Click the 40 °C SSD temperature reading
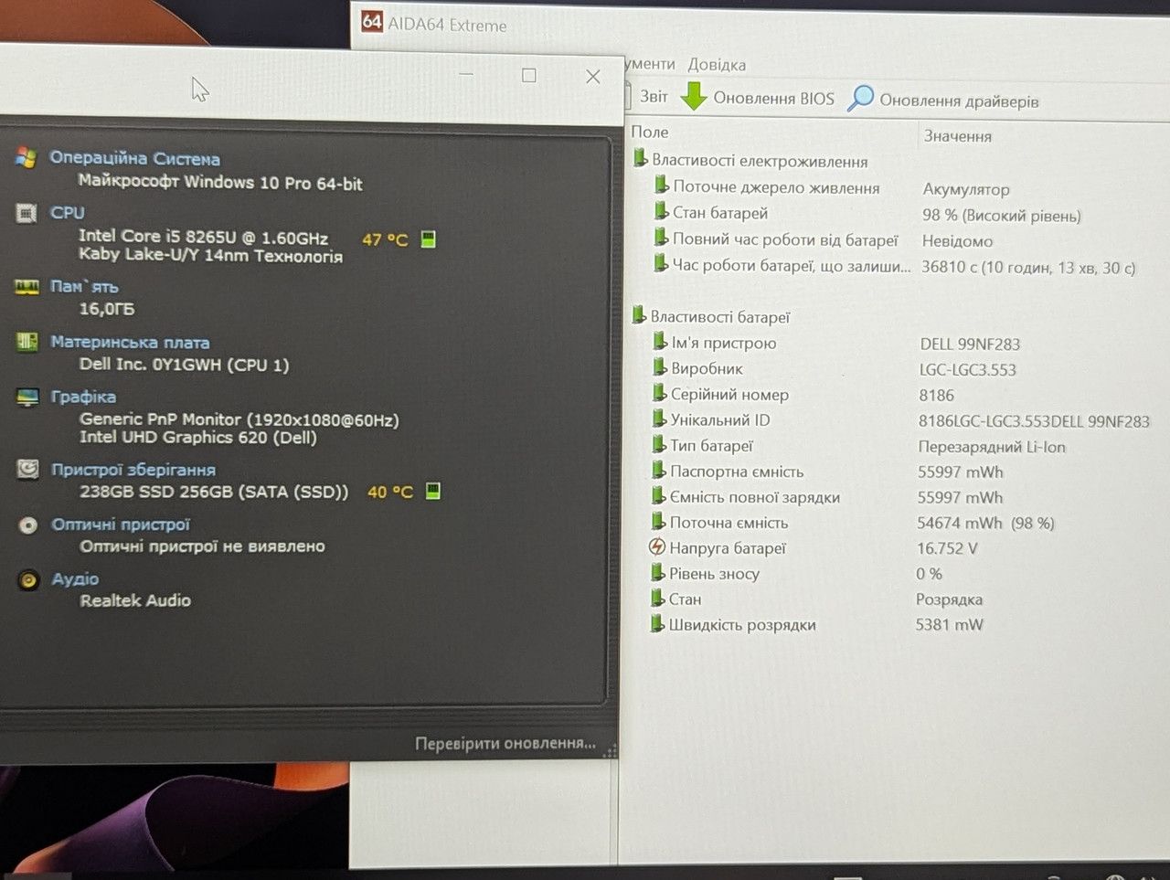Viewport: 1170px width, 880px height. 390,492
